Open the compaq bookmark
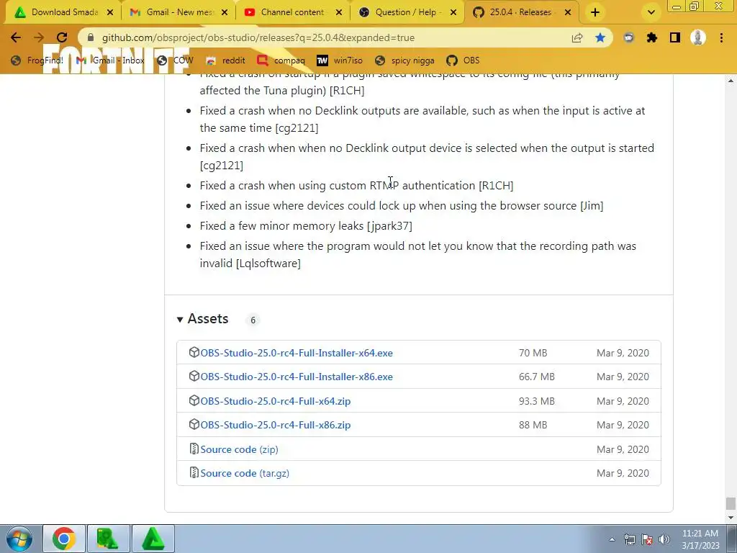The image size is (737, 553). point(281,60)
